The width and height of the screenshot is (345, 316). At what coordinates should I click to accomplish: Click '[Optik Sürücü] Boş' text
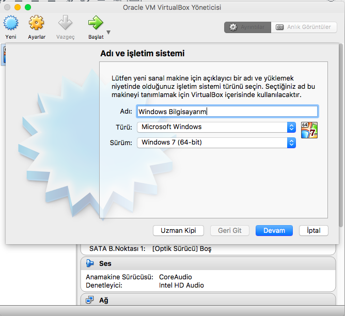point(182,249)
